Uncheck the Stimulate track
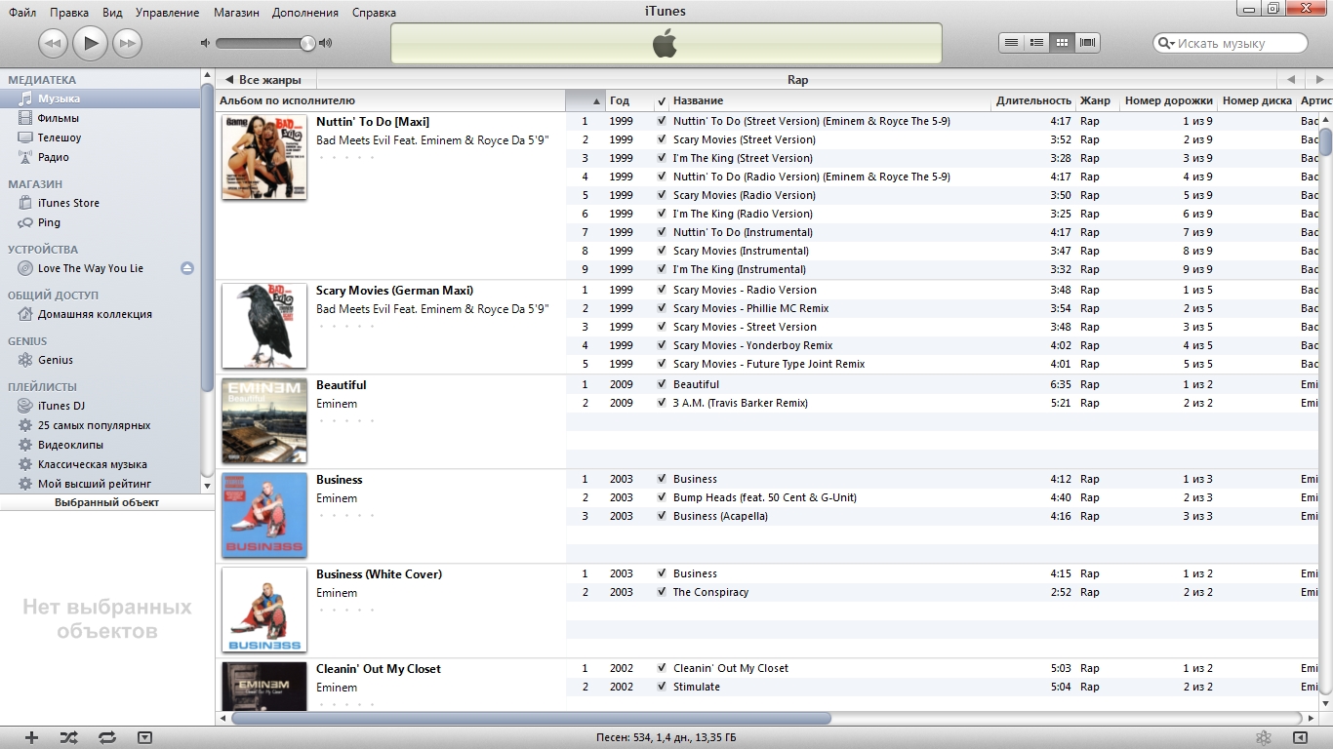The height and width of the screenshot is (749, 1333). (662, 687)
